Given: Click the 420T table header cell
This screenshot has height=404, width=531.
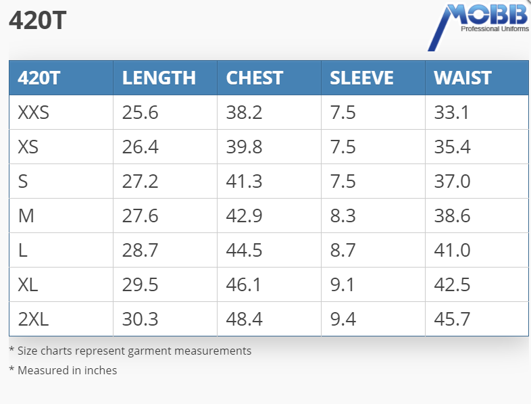Looking at the screenshot, I should coord(39,78).
